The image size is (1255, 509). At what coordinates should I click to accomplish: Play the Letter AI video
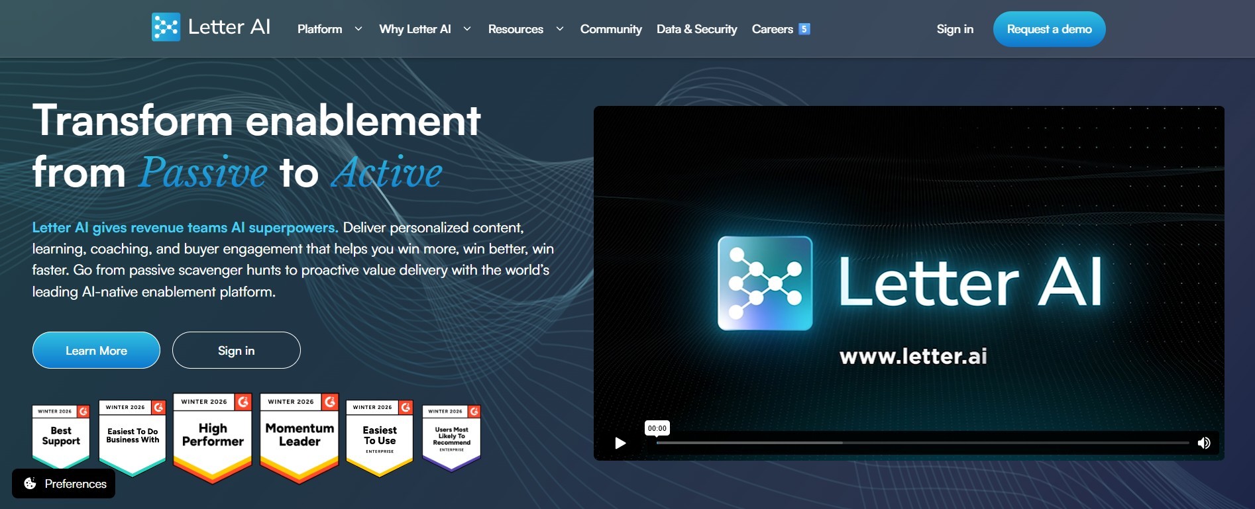coord(620,443)
